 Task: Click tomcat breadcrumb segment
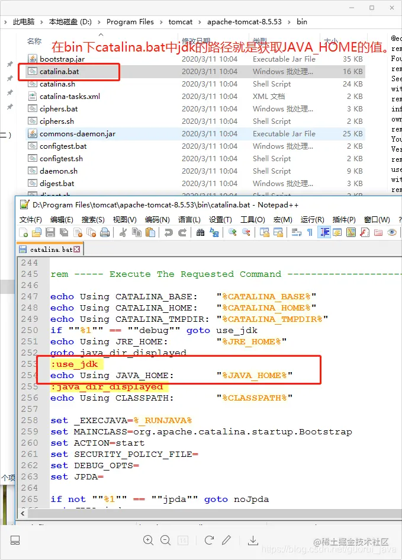[x=180, y=22]
